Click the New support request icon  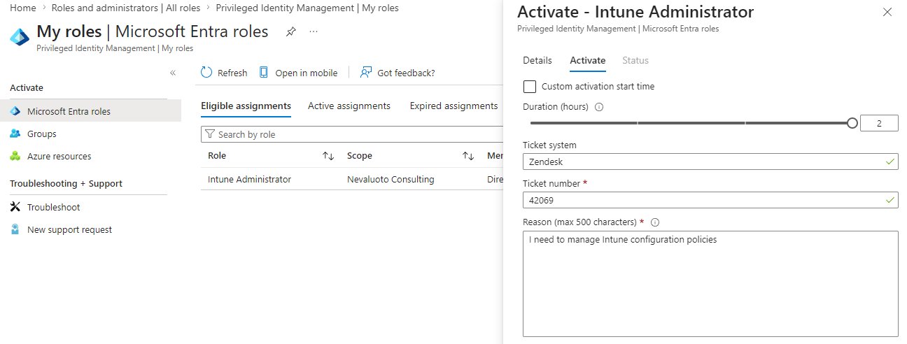click(15, 229)
